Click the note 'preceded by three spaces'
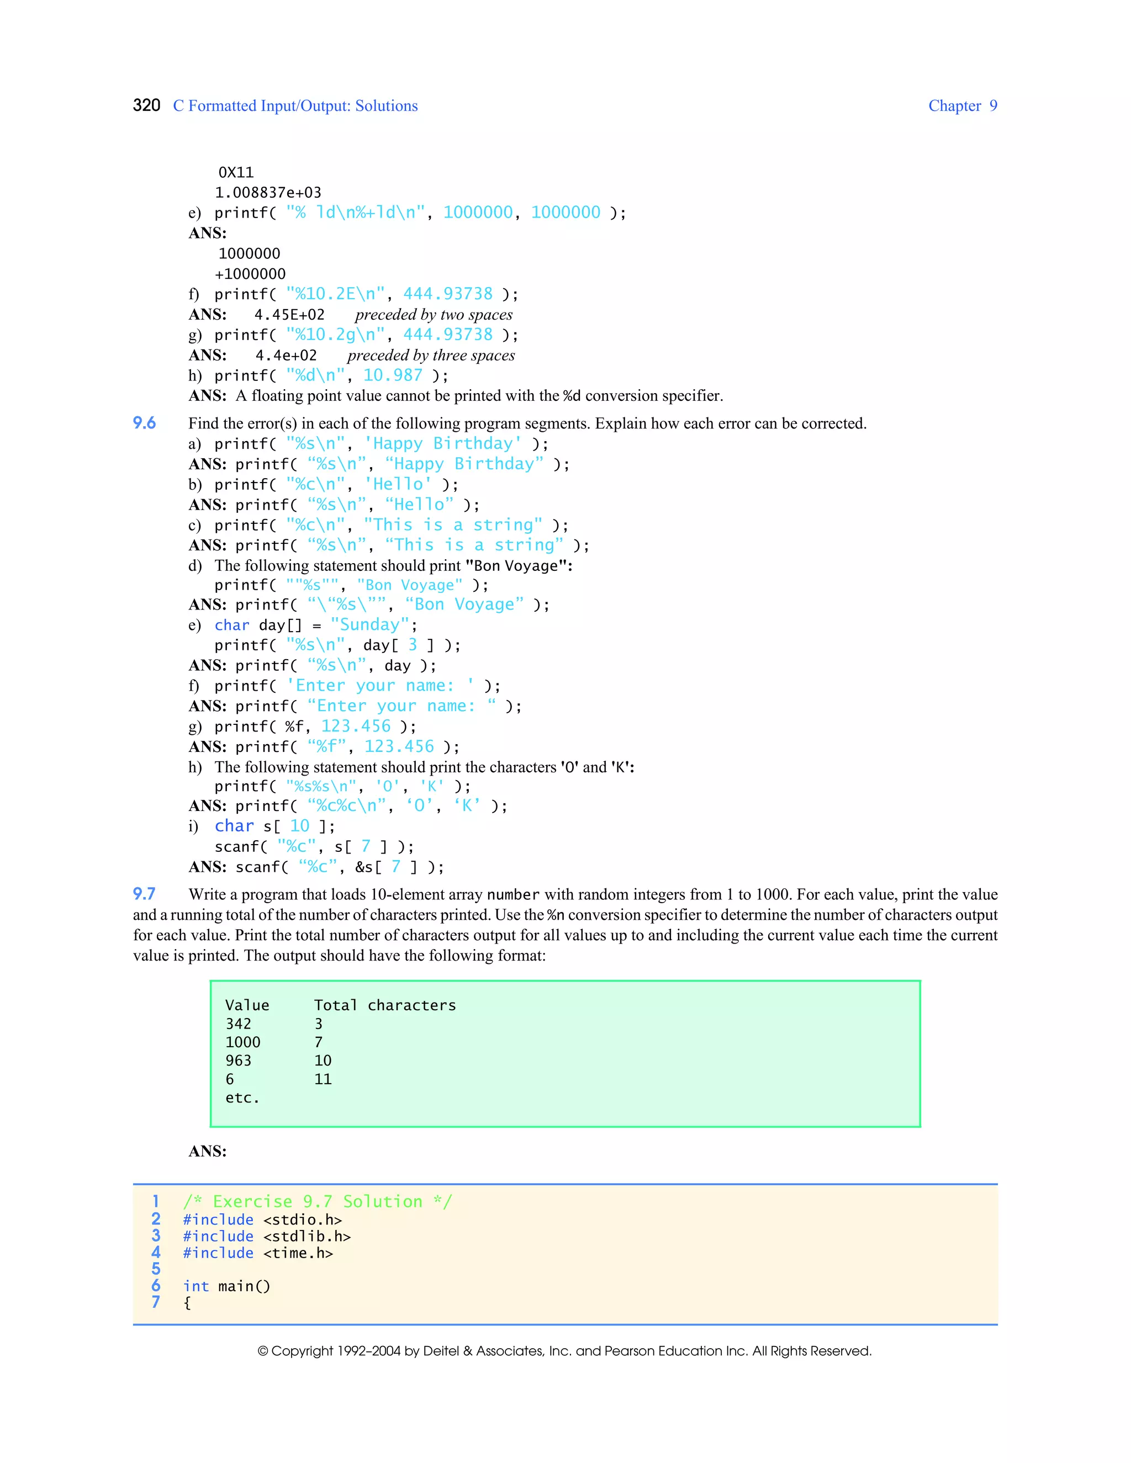 click(431, 356)
